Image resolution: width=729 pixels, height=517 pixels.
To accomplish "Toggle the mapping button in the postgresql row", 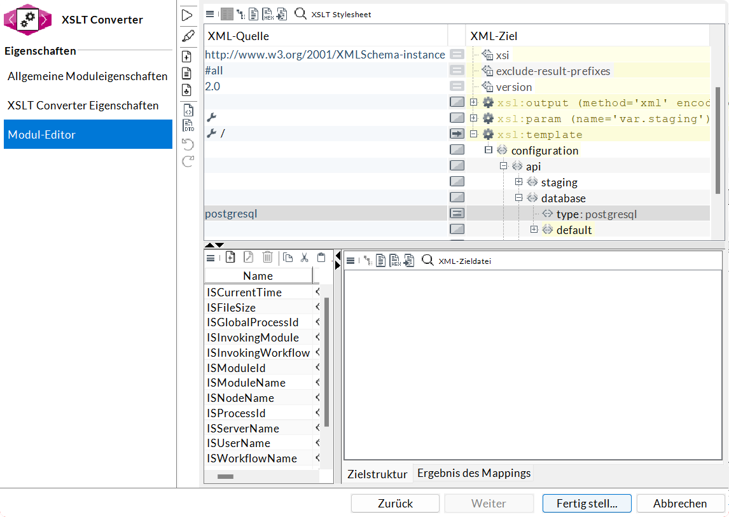I will (x=457, y=214).
